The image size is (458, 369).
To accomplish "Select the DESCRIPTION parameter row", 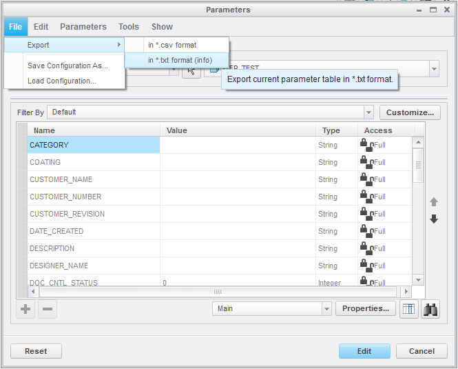I will (220, 248).
